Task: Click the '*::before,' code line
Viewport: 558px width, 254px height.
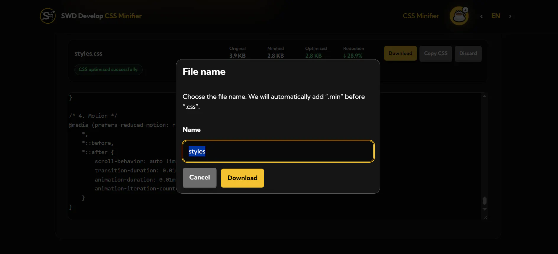Action: pos(98,143)
